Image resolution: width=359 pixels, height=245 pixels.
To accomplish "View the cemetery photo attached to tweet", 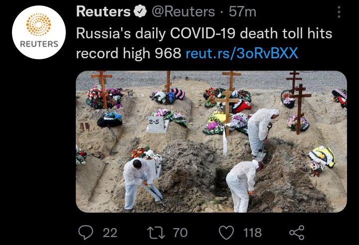I will click(211, 141).
